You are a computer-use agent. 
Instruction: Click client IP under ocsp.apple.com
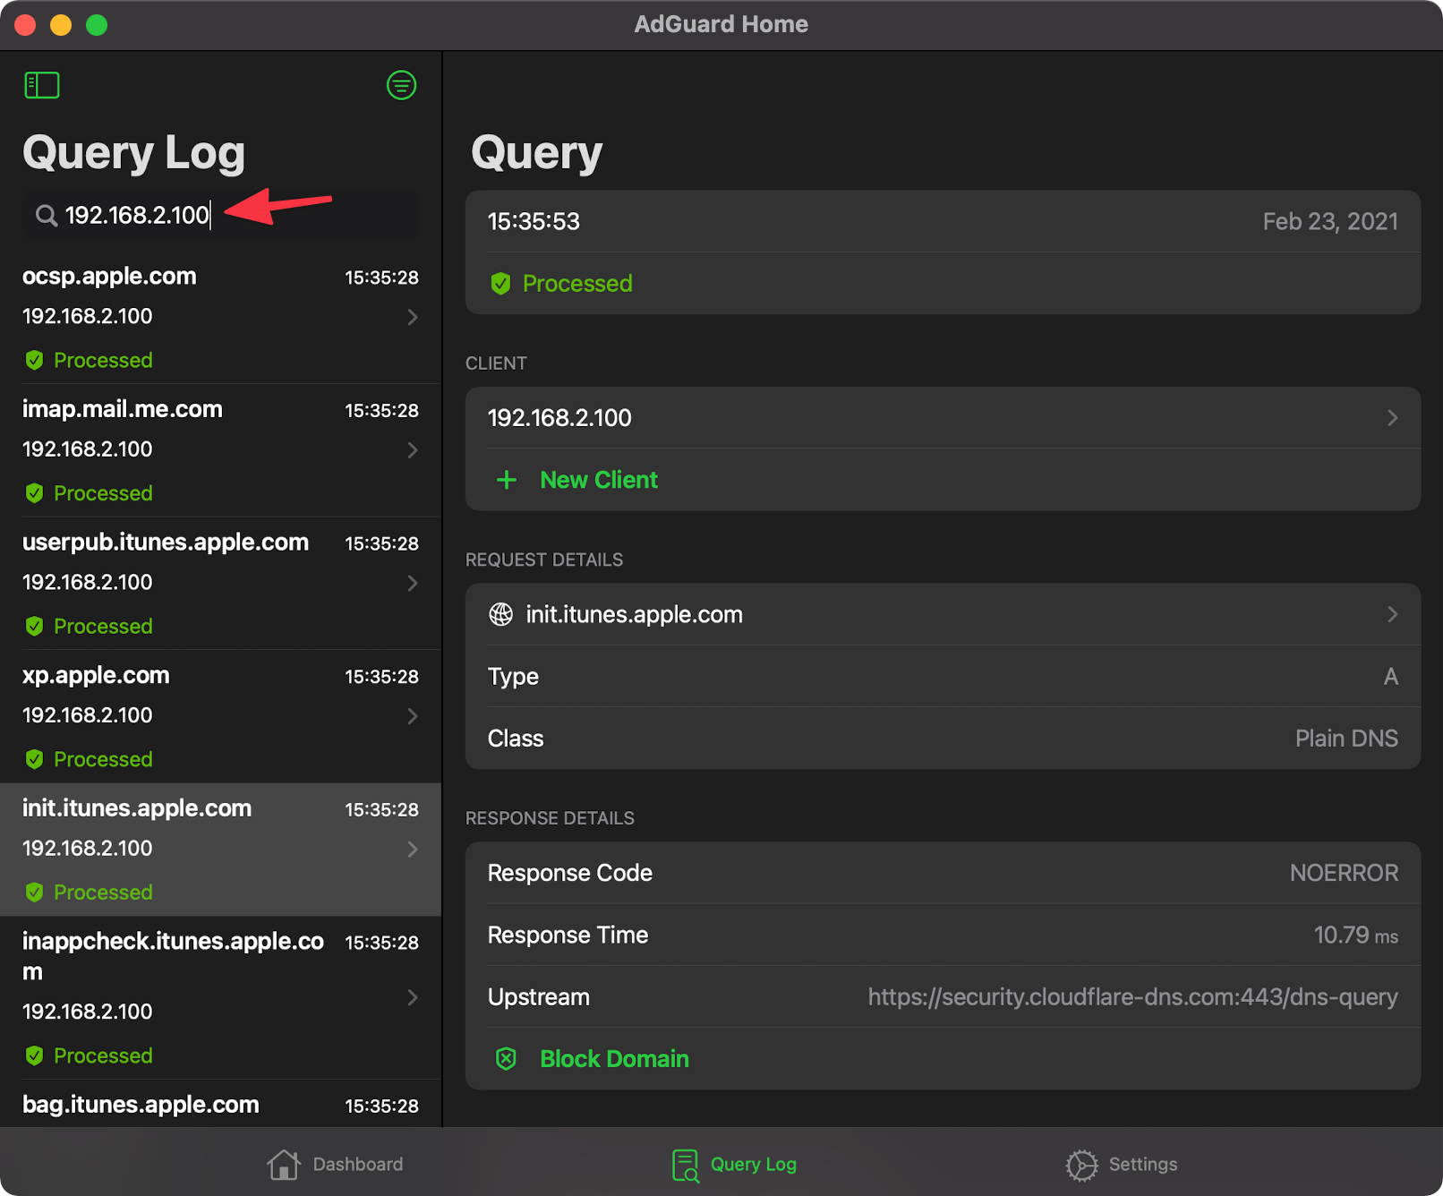pos(88,316)
